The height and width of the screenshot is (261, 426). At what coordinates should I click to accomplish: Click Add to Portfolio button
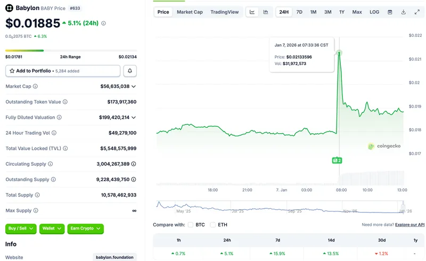point(63,71)
